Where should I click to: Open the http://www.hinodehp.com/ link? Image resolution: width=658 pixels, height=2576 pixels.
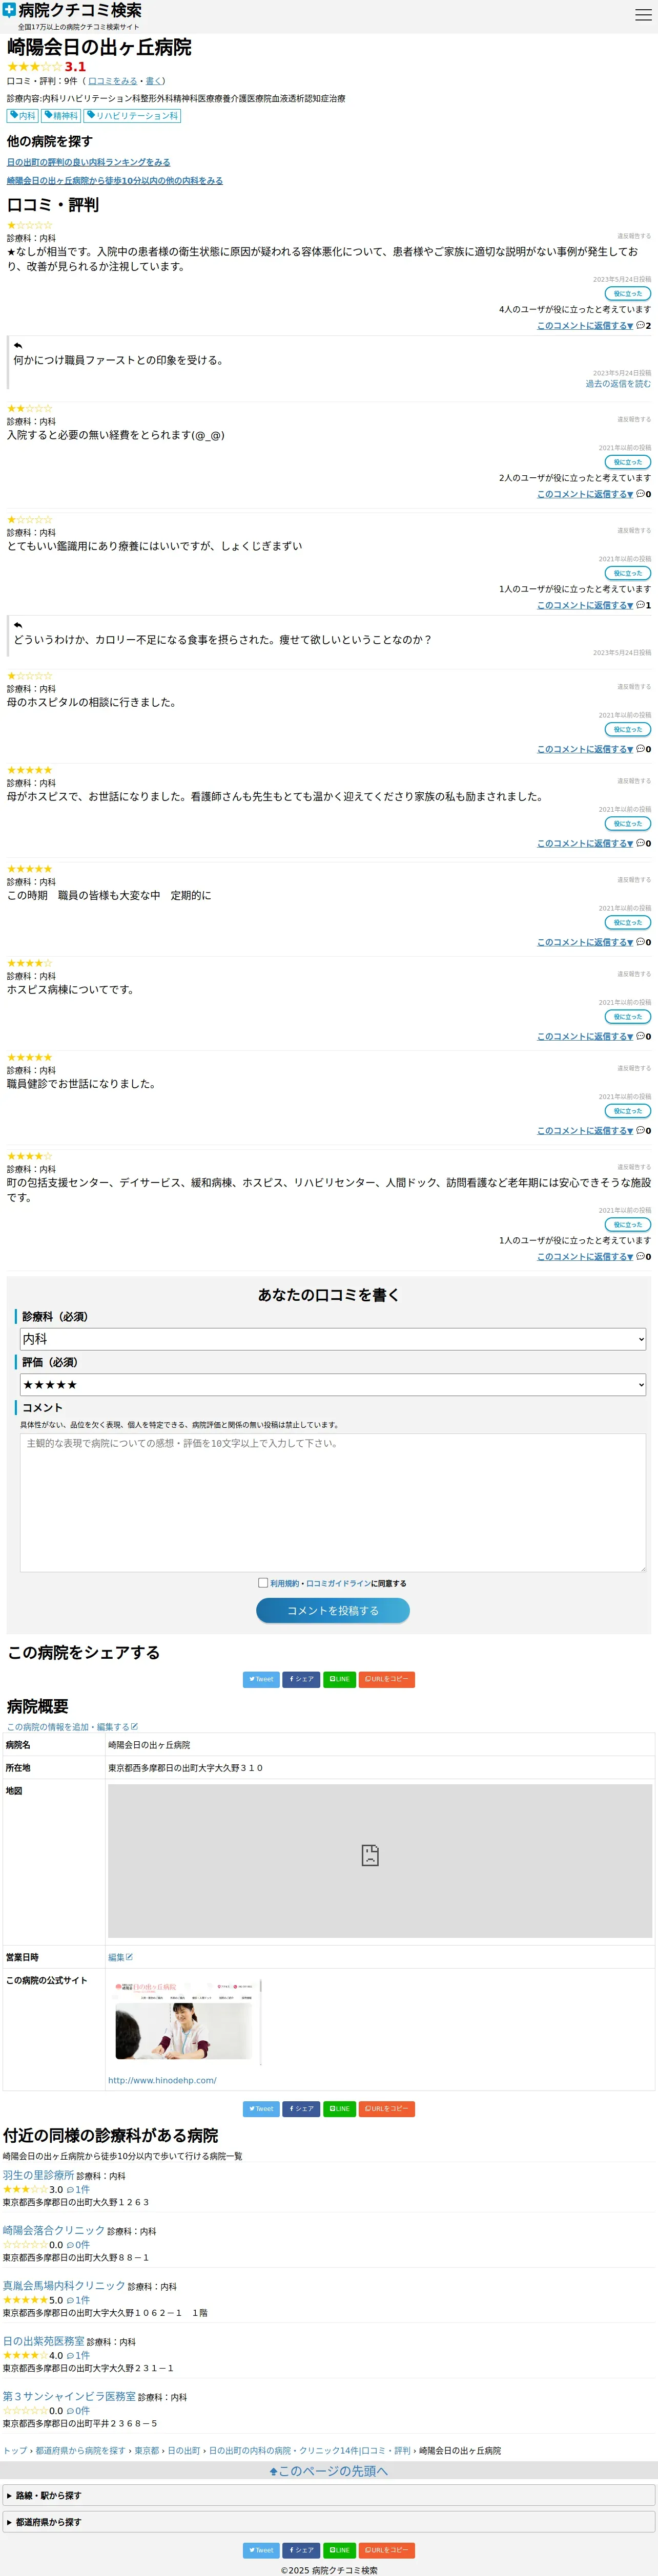[162, 2081]
